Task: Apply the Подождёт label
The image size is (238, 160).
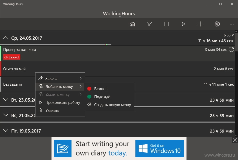Action: [x=109, y=97]
